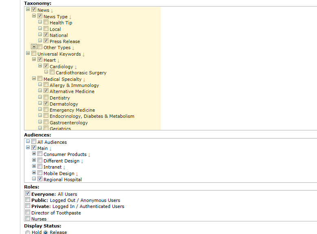317x234 pixels.
Task: Click the arrow icon next to Cardiology
Action: point(76,67)
